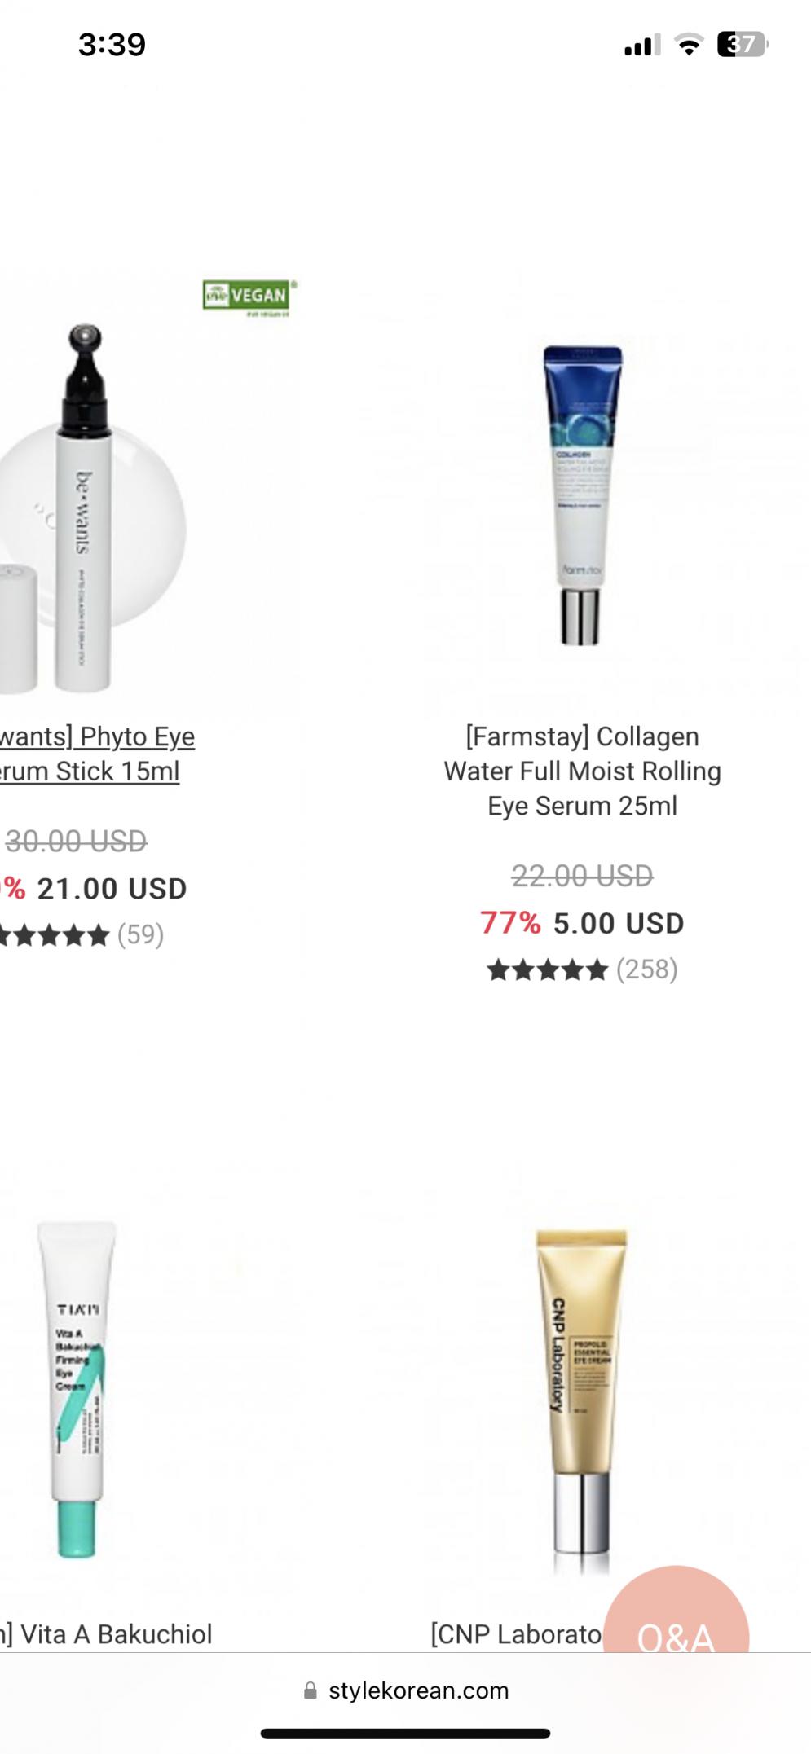
Task: Tap the Wi-Fi icon in status bar
Action: tap(689, 45)
